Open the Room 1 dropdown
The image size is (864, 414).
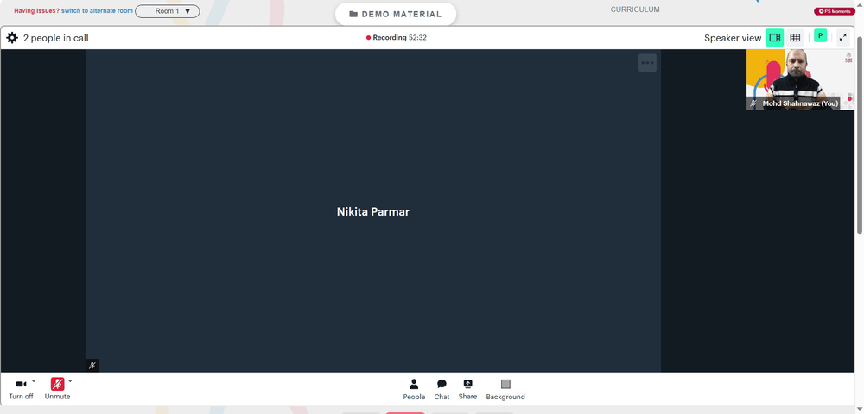click(x=168, y=11)
